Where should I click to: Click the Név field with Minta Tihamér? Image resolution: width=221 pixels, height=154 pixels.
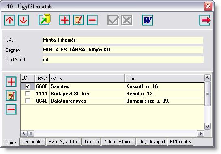click(123, 40)
